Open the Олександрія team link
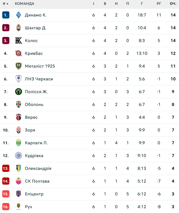 tap(38, 168)
